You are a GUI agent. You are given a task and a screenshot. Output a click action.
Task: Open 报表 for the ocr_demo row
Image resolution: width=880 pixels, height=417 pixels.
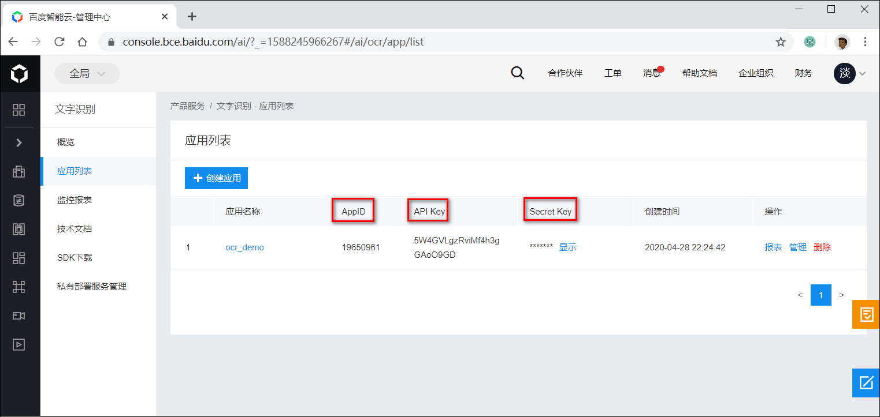tap(773, 247)
